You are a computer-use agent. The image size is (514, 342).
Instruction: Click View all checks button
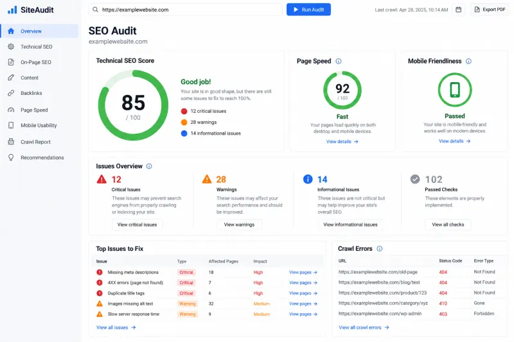[448, 225]
